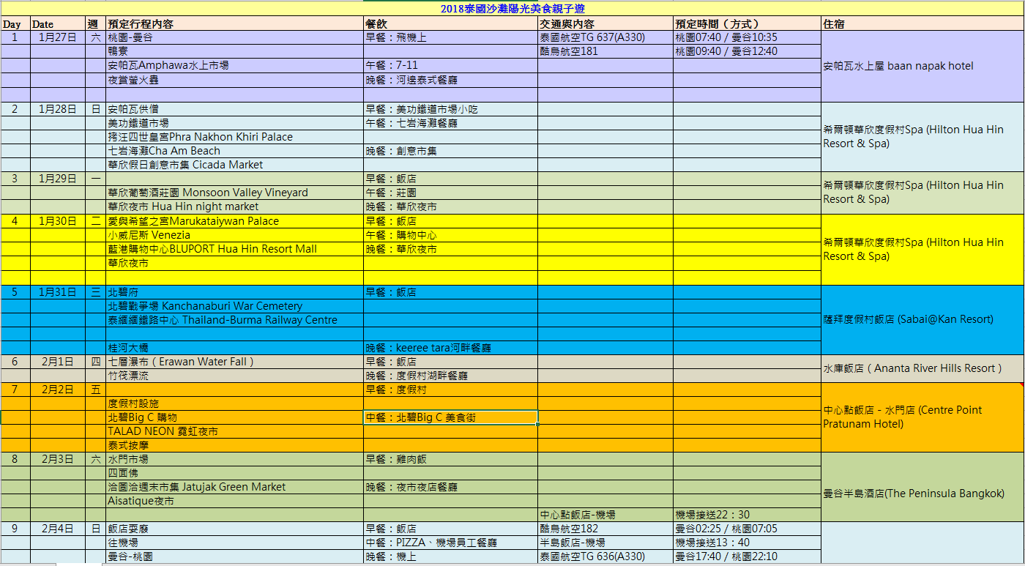This screenshot has height=566, width=1025.
Task: Click the yellow Marukataiywan Palace cell
Action: coord(234,221)
